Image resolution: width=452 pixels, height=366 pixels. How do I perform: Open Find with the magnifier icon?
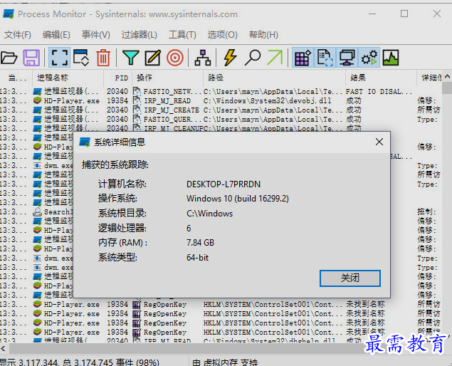pos(253,58)
